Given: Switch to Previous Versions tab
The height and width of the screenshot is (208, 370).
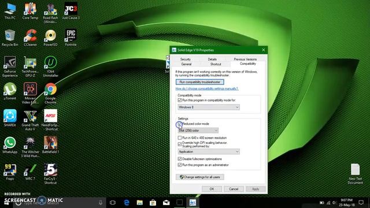Looking at the screenshot, I should (245, 59).
